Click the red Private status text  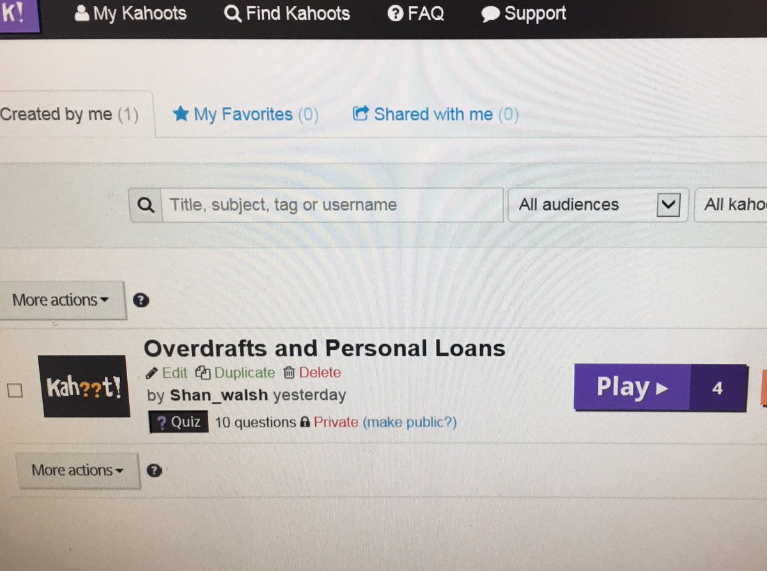[336, 423]
